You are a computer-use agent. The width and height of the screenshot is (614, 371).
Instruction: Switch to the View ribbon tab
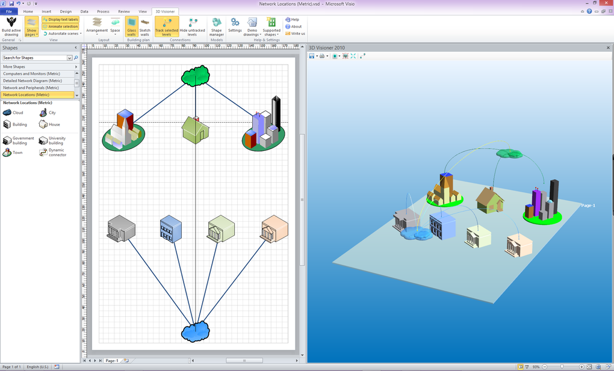(x=143, y=11)
